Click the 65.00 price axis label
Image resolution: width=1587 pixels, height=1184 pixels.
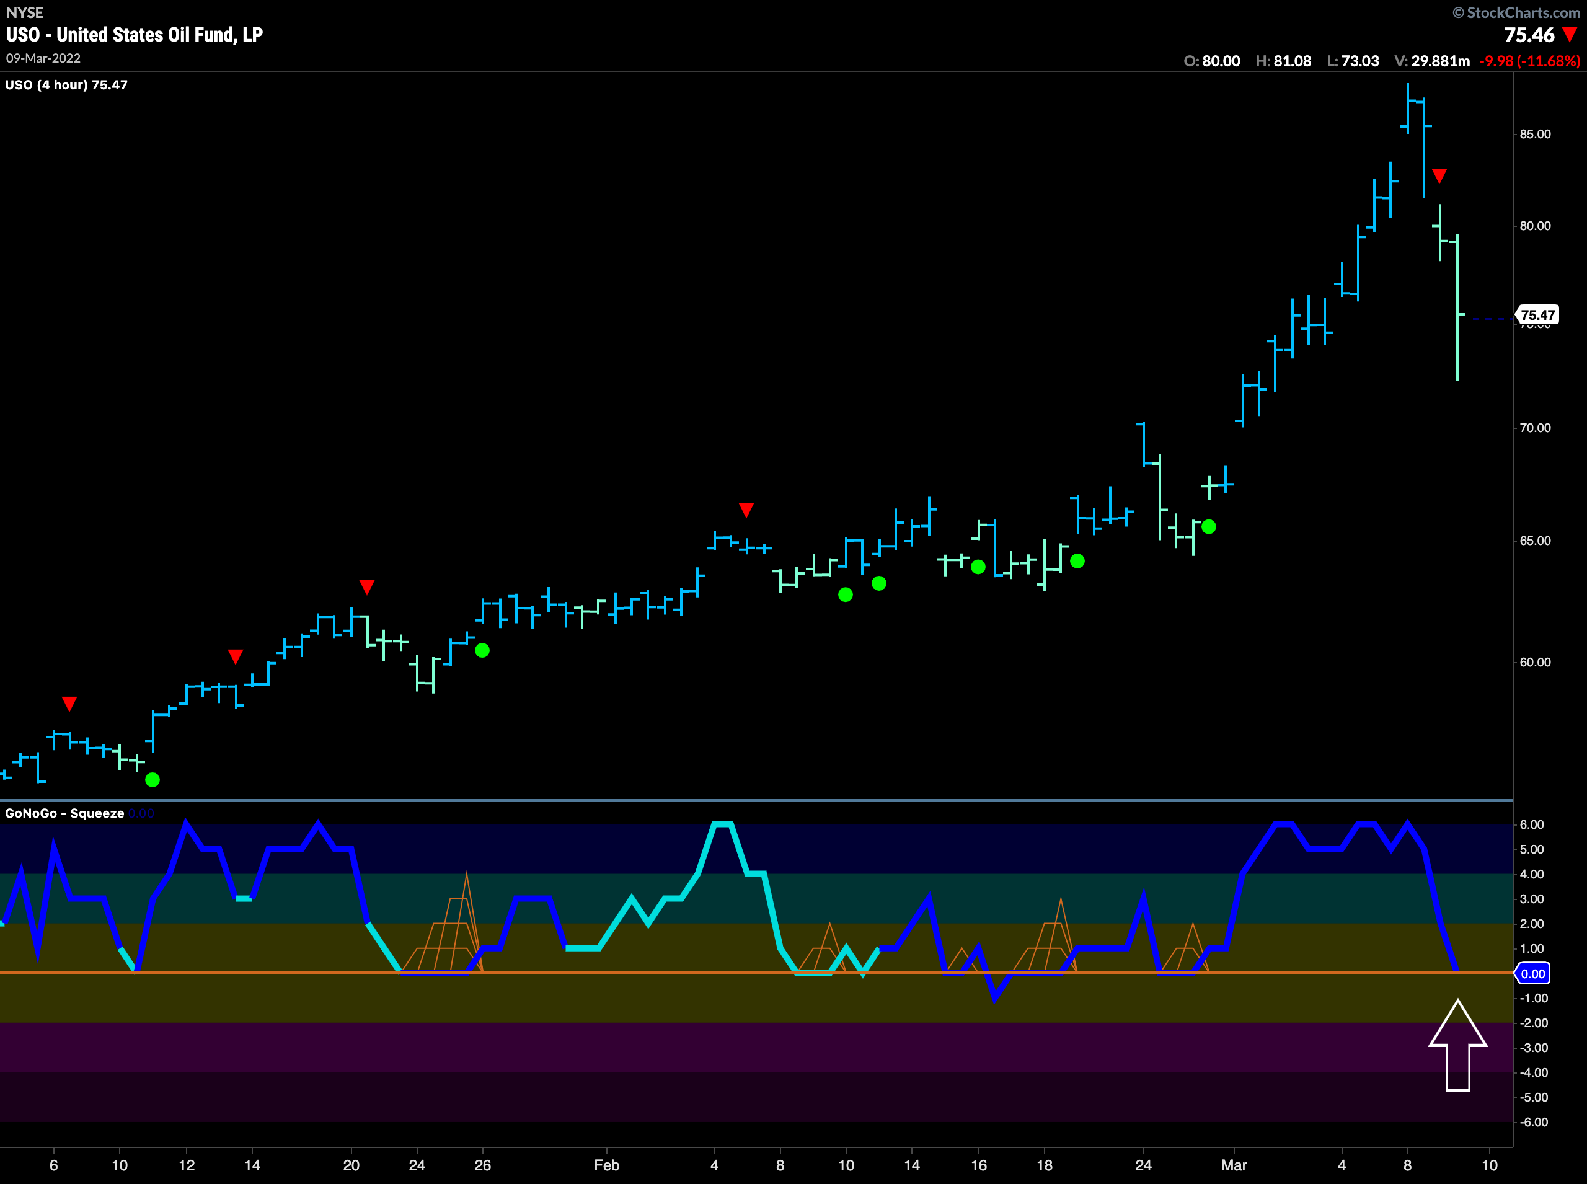click(1536, 541)
